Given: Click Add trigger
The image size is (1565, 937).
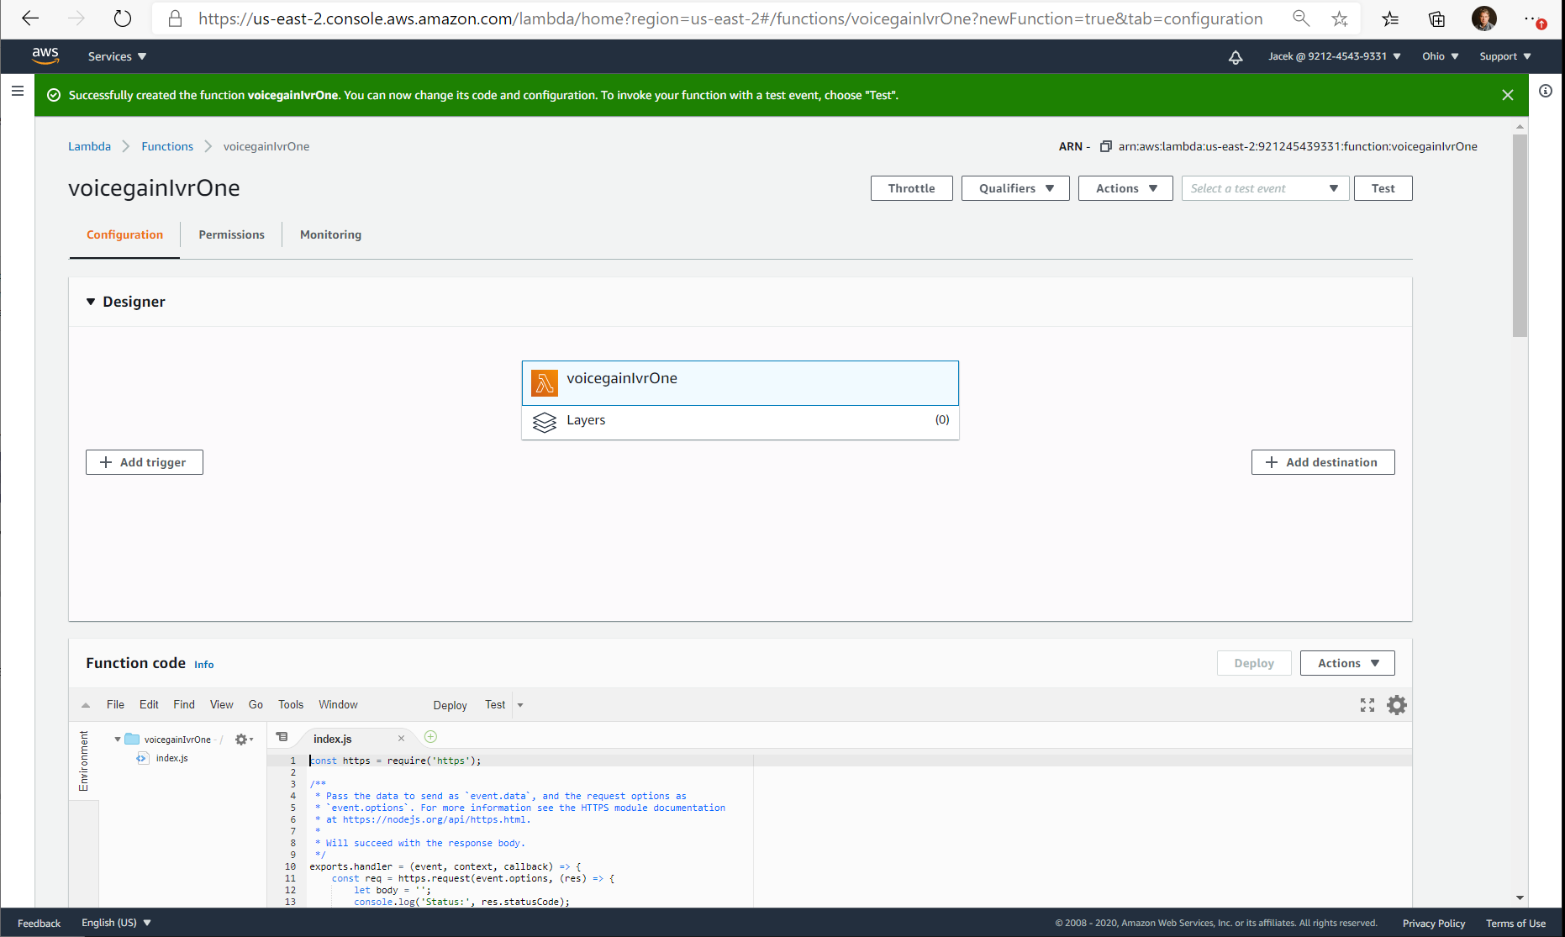Looking at the screenshot, I should click(x=145, y=462).
